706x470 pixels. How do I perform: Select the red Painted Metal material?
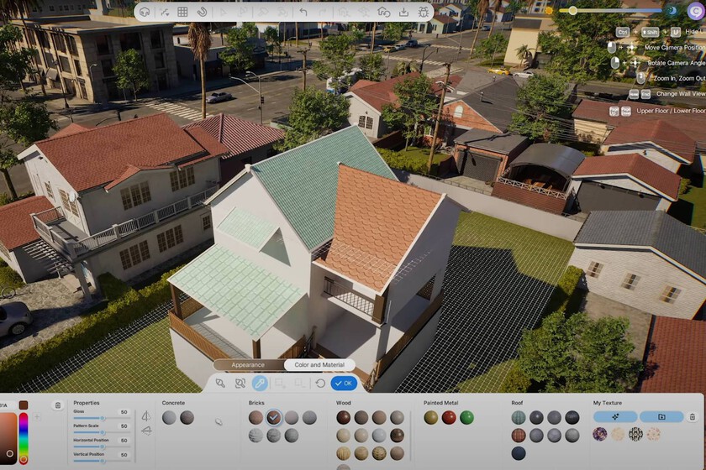[449, 417]
